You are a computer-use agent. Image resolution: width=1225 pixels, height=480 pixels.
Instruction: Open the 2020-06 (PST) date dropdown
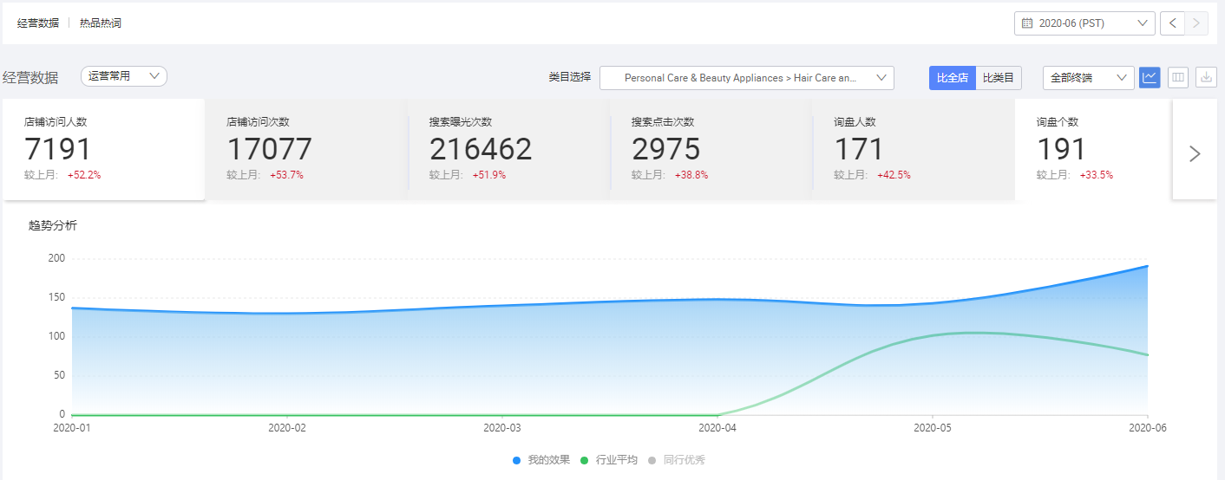pos(1084,23)
